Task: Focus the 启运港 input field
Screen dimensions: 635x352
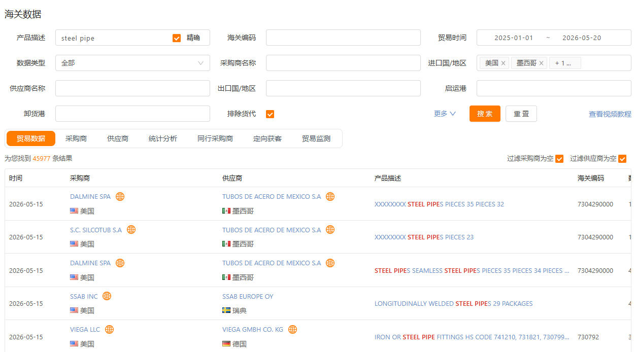Action: (554, 88)
